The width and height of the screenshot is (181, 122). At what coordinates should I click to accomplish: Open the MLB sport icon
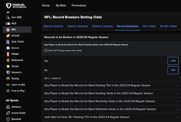pos(8,23)
